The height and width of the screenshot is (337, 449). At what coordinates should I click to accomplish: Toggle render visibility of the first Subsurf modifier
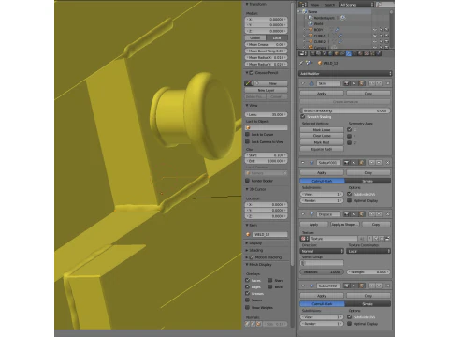[x=346, y=163]
